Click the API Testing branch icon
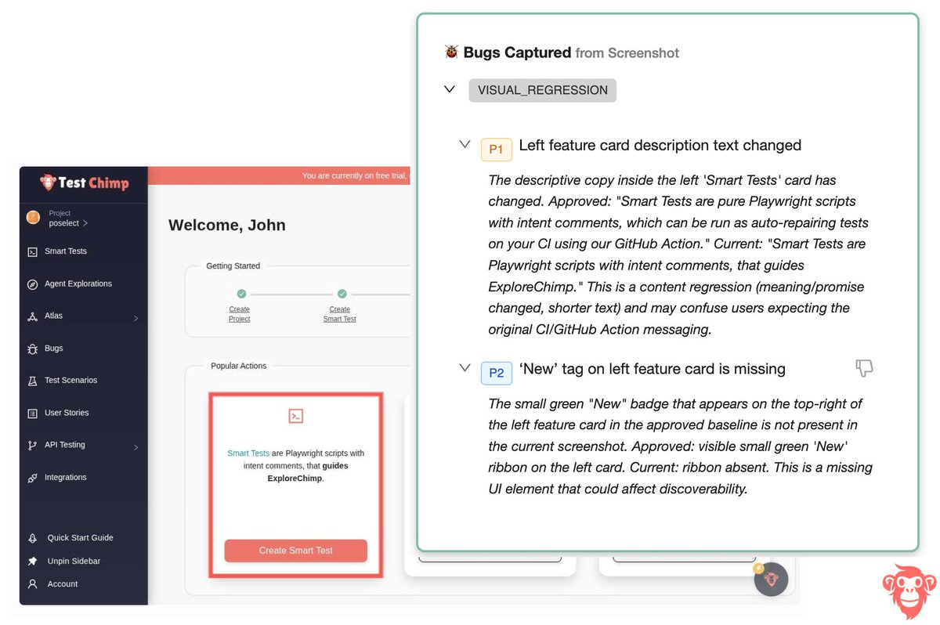 [32, 446]
